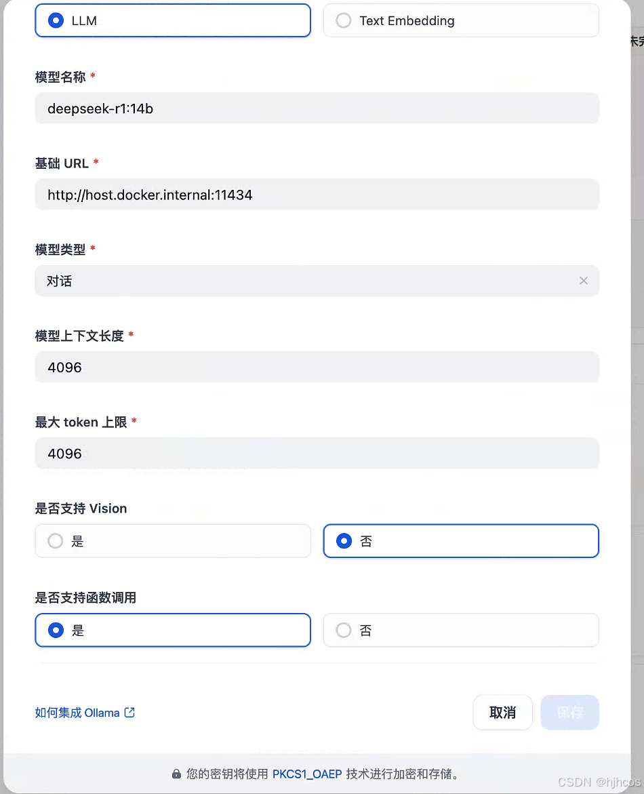This screenshot has width=644, height=794.
Task: Click the 保存 save button
Action: (570, 713)
